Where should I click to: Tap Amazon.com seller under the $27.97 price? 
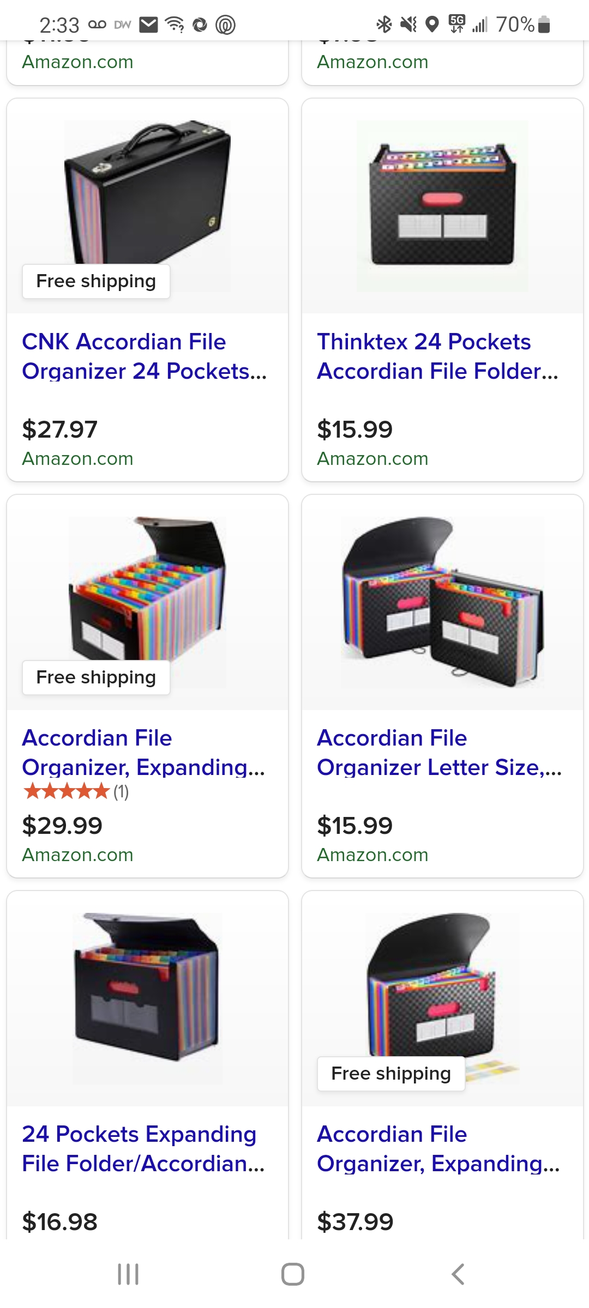point(77,459)
